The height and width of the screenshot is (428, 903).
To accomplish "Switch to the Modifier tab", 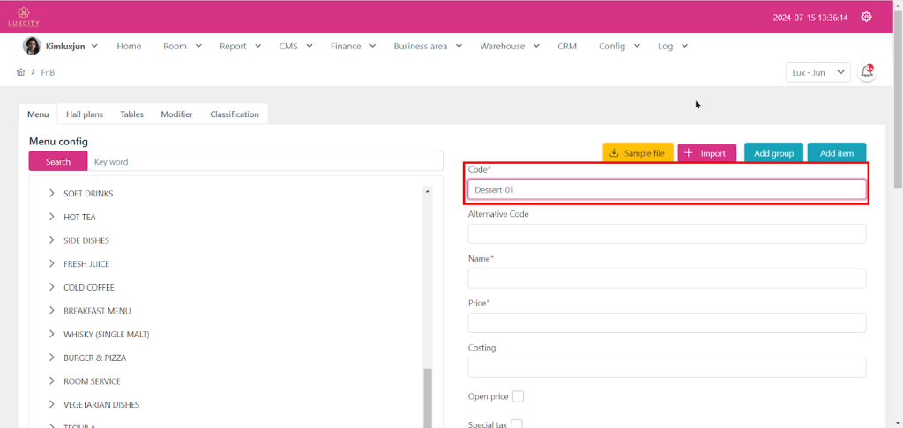I will pos(176,114).
